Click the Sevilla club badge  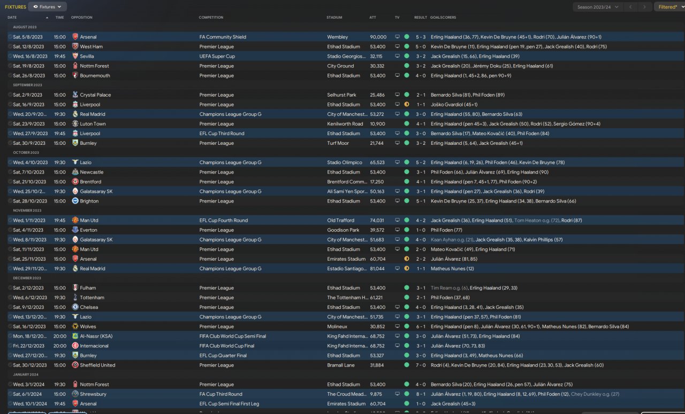[x=75, y=56]
